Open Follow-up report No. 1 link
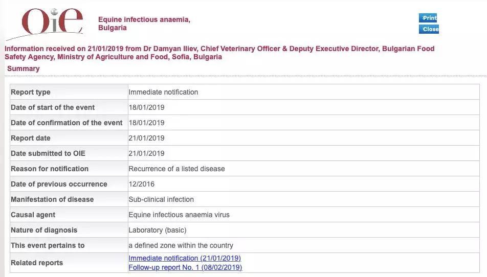 [x=185, y=267]
